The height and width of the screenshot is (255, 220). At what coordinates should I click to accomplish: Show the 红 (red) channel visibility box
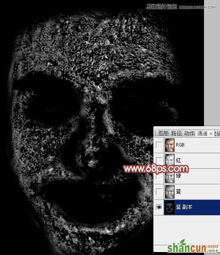click(x=159, y=160)
